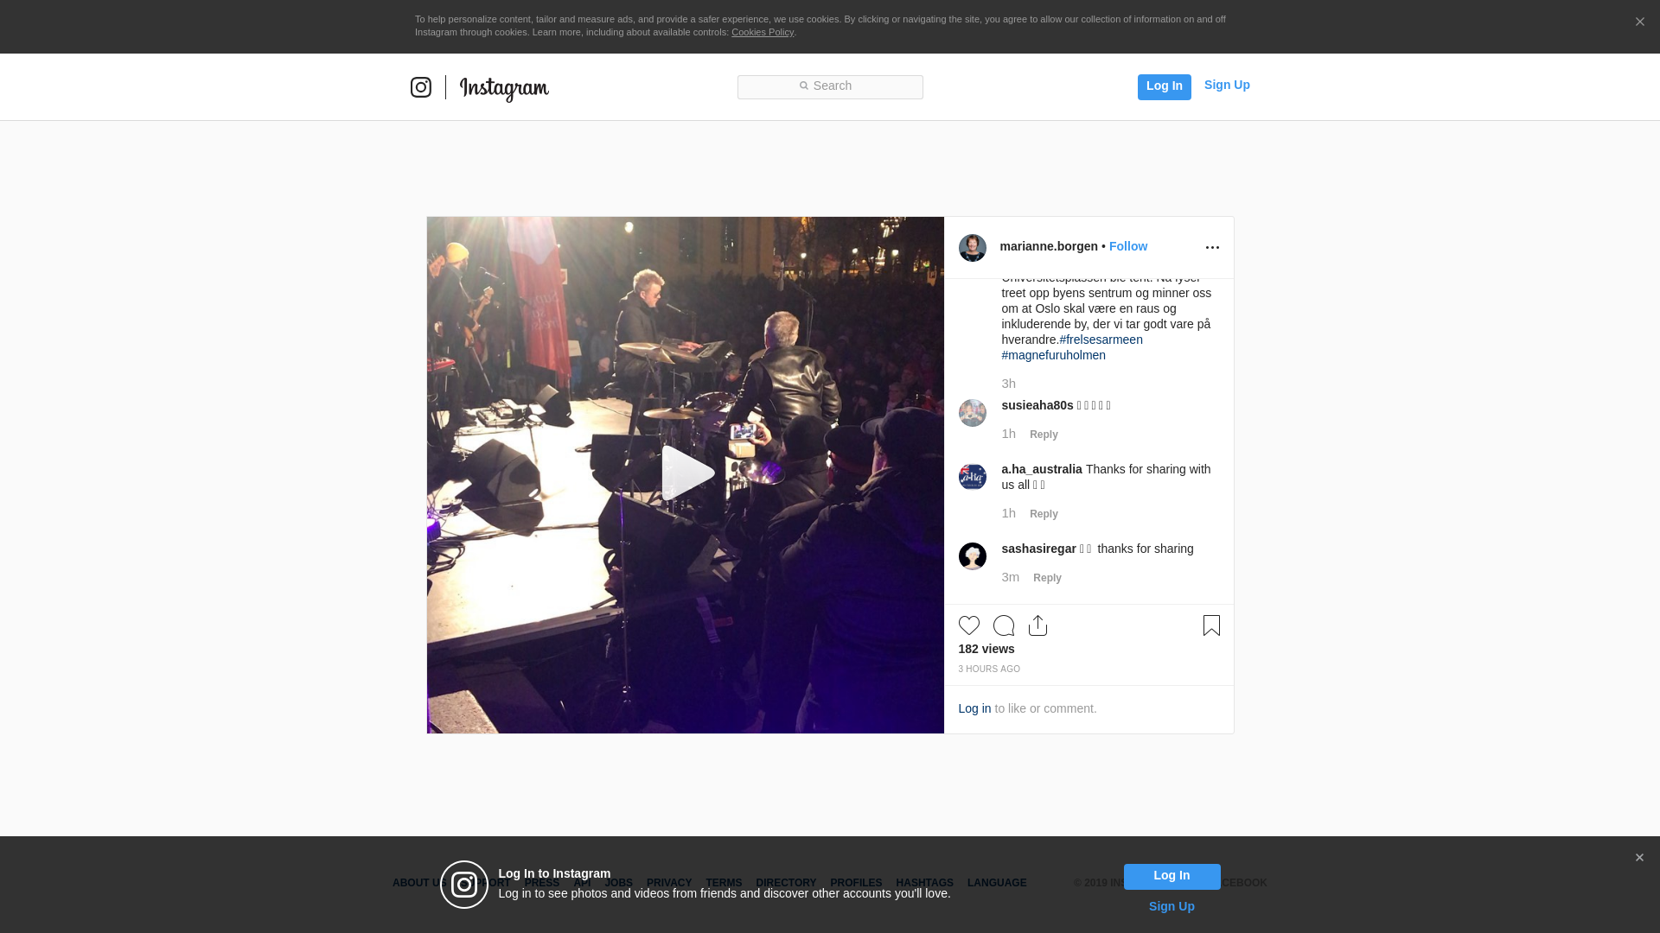Image resolution: width=1660 pixels, height=933 pixels.
Task: Dismiss the cookie notice banner
Action: coord(1639,22)
